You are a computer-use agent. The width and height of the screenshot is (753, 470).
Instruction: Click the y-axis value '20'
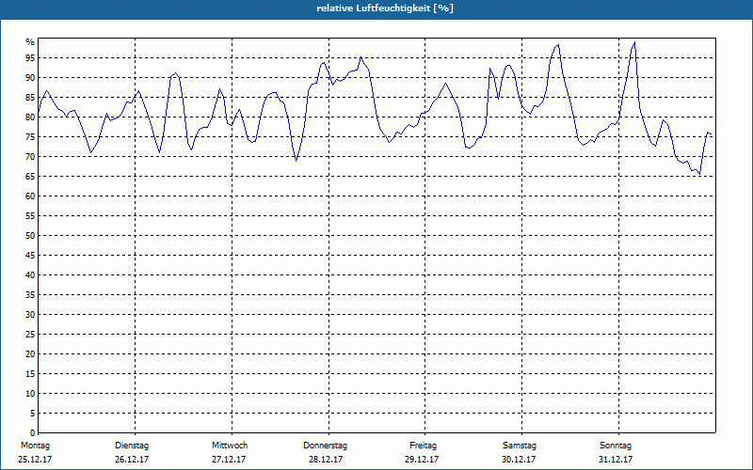click(30, 354)
